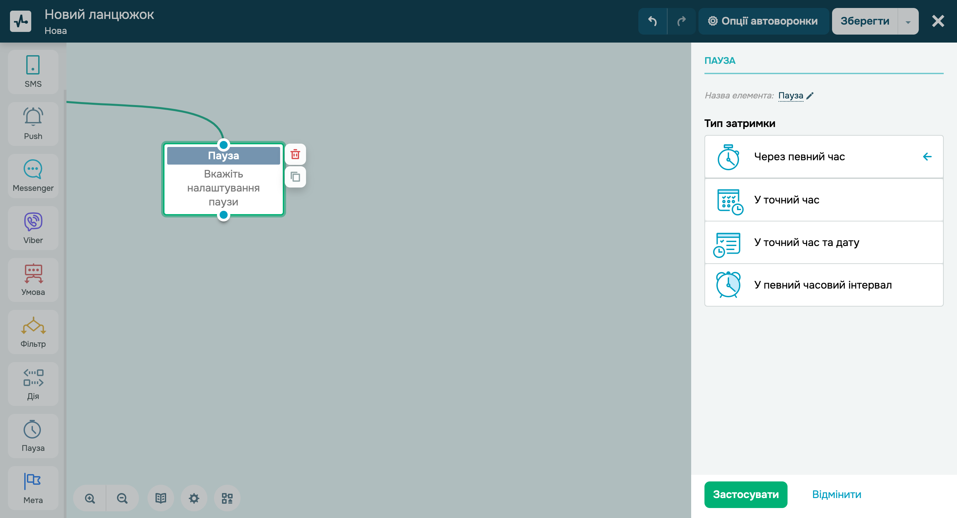Click the Відмінити link
957x518 pixels.
point(836,495)
